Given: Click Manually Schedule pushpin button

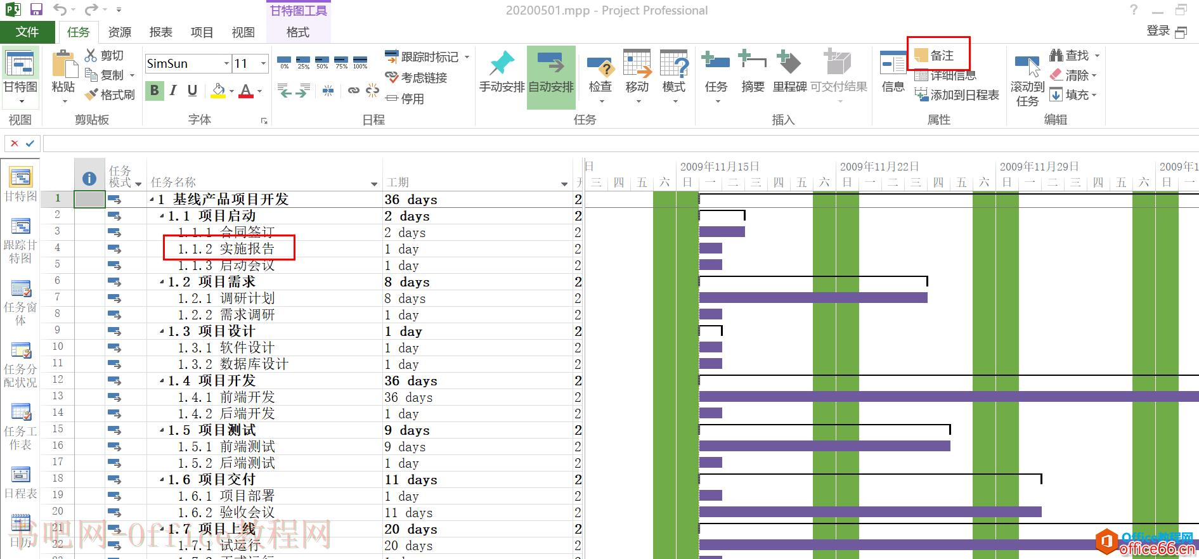Looking at the screenshot, I should click(x=502, y=72).
